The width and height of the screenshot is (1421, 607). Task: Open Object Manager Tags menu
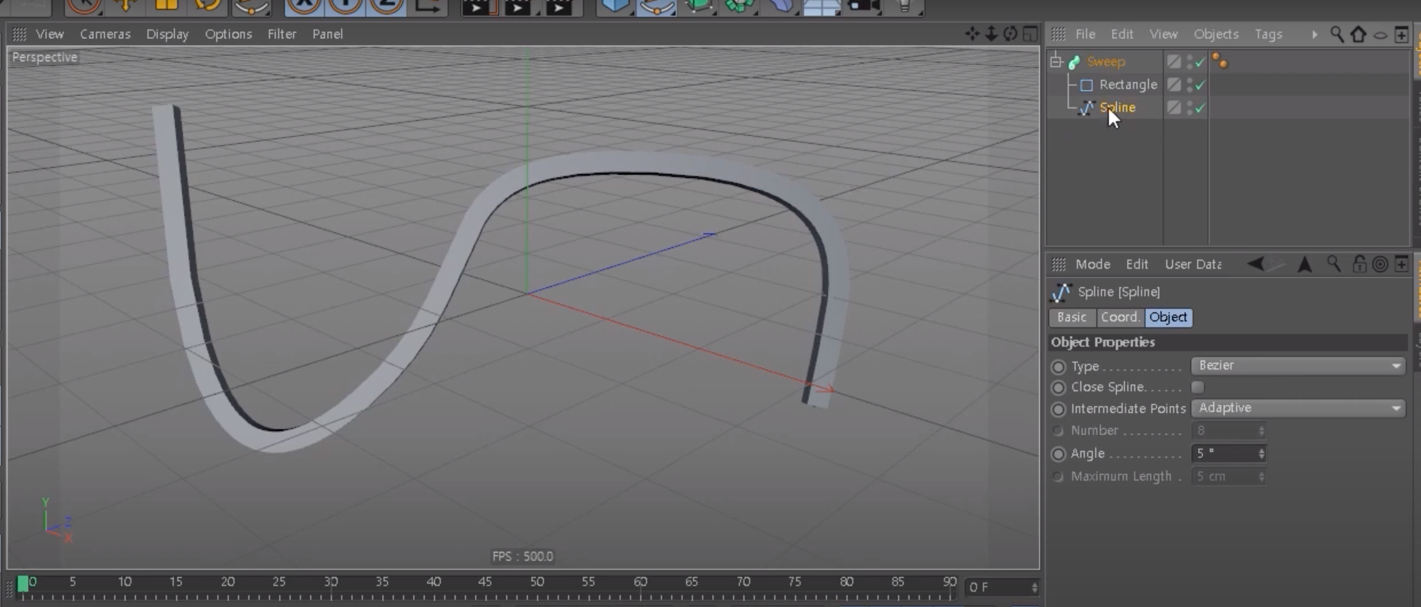tap(1268, 34)
